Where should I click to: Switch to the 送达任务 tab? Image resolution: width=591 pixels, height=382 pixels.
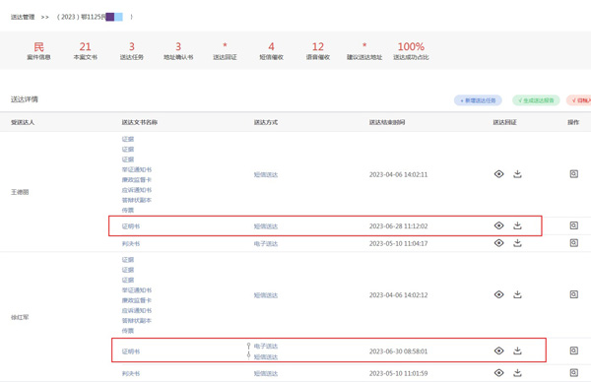[132, 51]
